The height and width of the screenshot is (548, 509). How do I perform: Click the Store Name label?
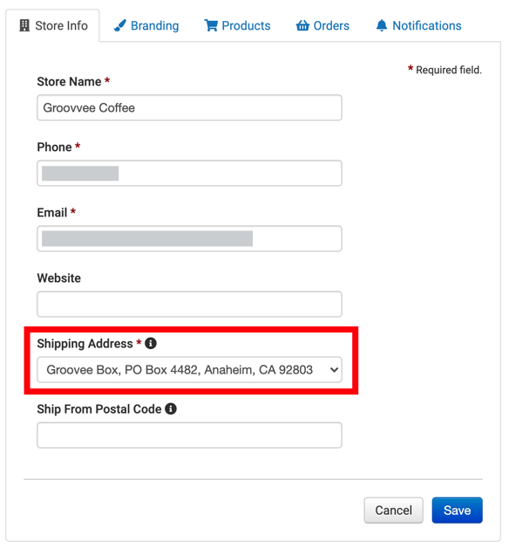tap(69, 81)
